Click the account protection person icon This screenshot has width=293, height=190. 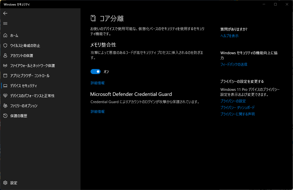coord(5,55)
